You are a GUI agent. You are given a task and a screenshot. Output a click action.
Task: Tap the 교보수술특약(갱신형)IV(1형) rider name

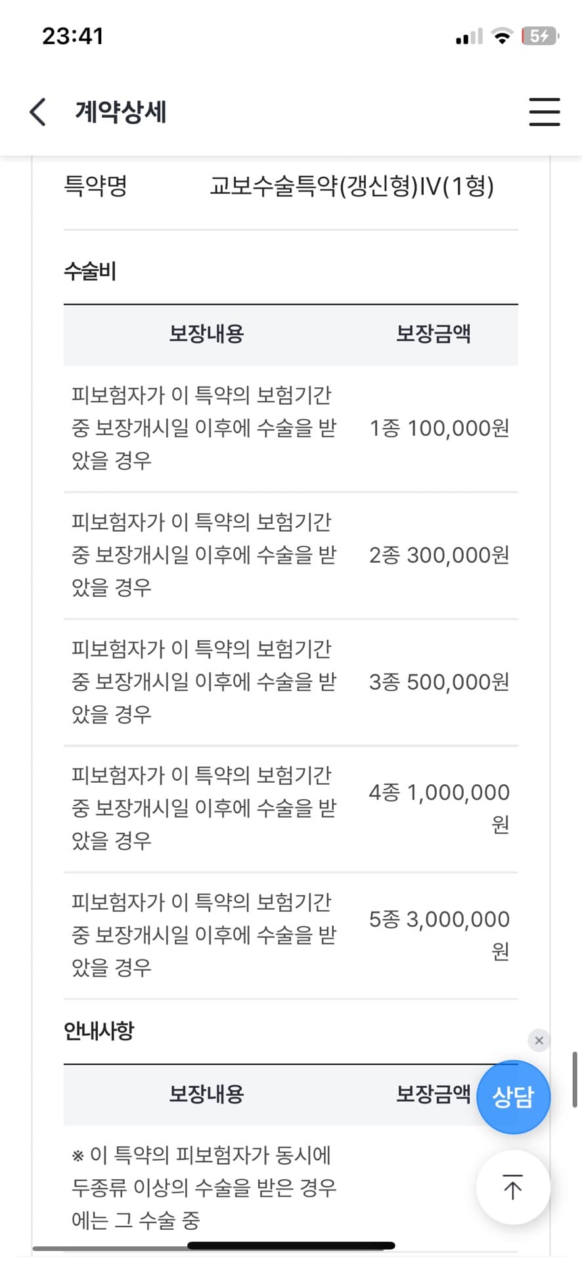(351, 186)
